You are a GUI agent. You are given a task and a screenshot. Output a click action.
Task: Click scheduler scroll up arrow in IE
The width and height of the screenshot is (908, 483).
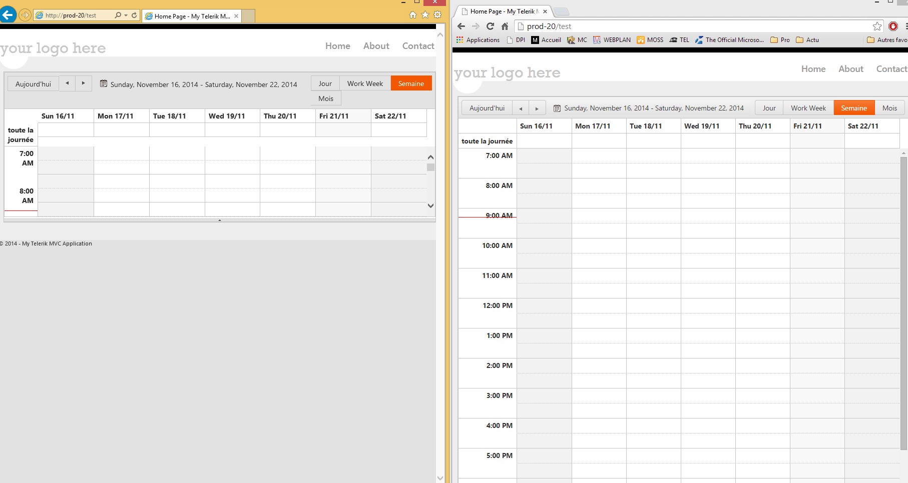coord(430,157)
